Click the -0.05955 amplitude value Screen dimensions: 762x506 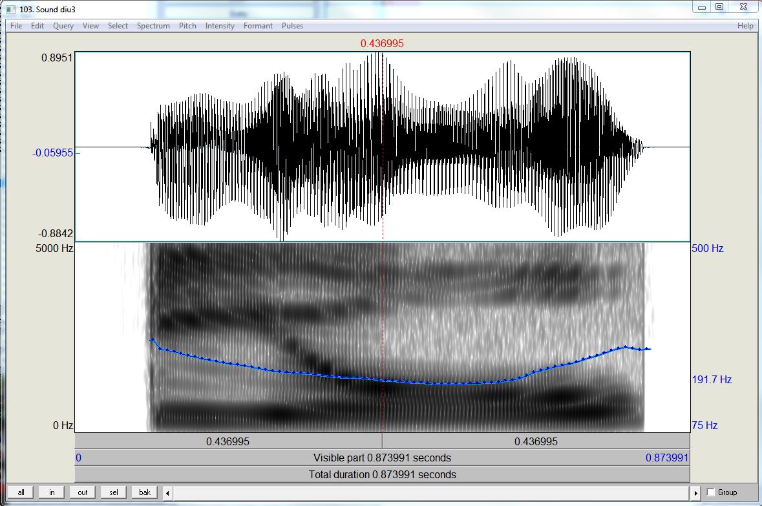click(x=52, y=153)
